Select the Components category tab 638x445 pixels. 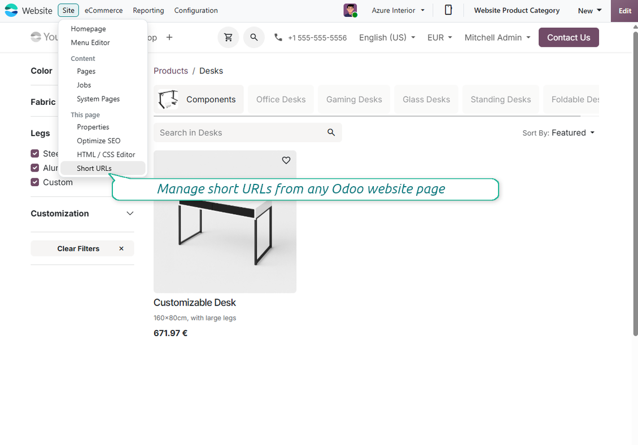199,100
